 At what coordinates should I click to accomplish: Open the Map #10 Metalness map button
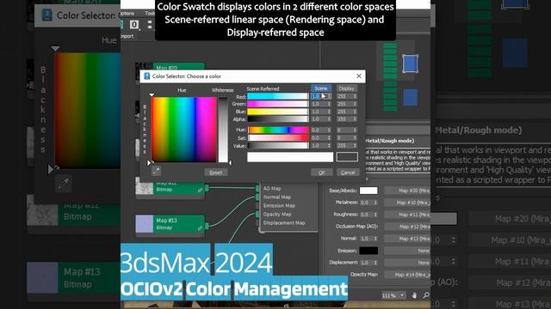pos(407,203)
